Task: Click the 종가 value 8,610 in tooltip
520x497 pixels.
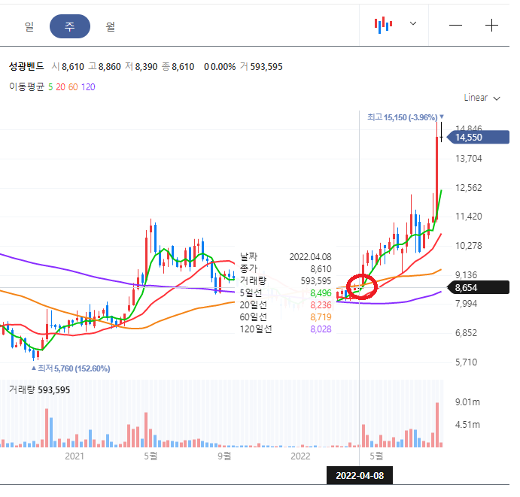Action: pyautogui.click(x=321, y=269)
